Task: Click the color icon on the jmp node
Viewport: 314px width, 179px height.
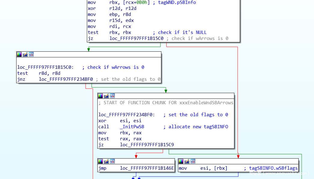Action: pos(101,161)
